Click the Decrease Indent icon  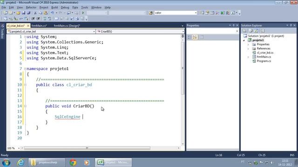(33, 19)
